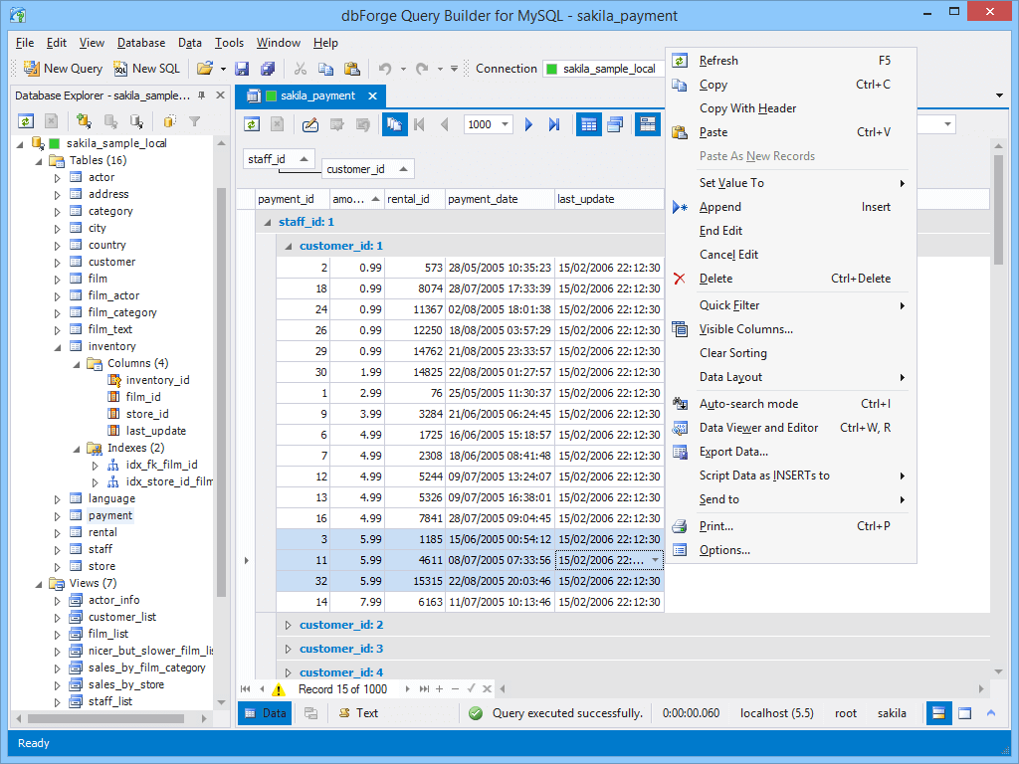This screenshot has height=764, width=1019.
Task: Delete record with the minus navigator button
Action: [455, 688]
